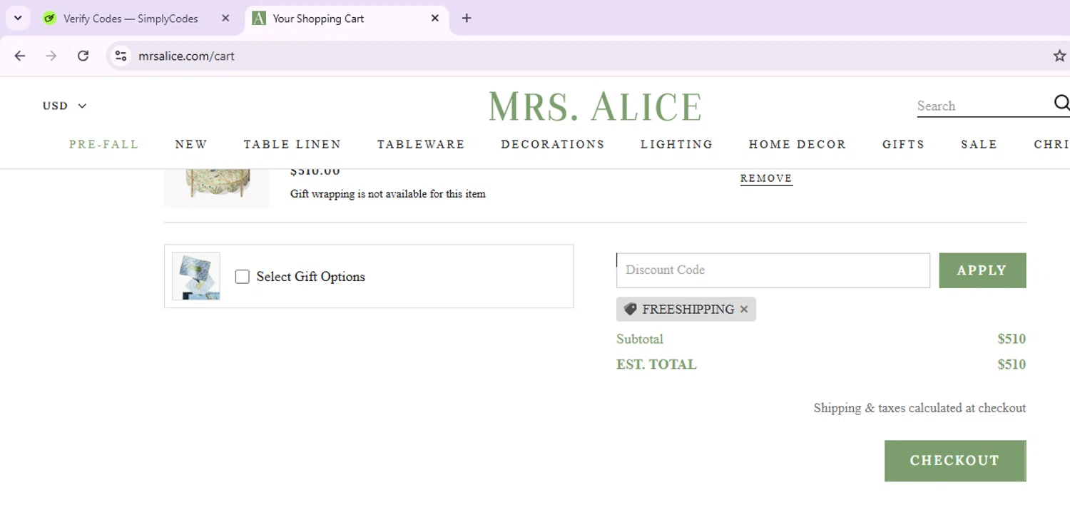The image size is (1070, 505).
Task: Open the NEW menu item
Action: (191, 144)
